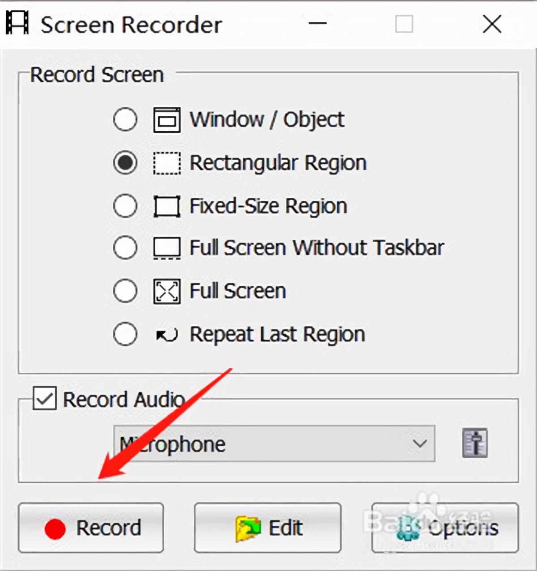Screen dimensions: 537x571
Task: Click the film strip icon in the title bar
Action: (x=17, y=22)
